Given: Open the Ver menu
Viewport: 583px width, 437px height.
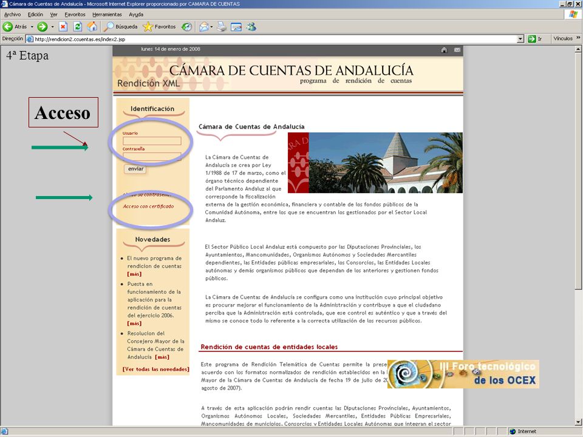Looking at the screenshot, I should 54,15.
